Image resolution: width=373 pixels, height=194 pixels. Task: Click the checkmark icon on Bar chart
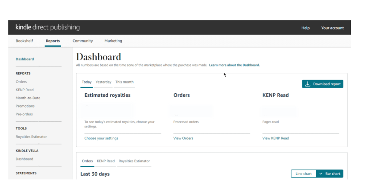321,174
